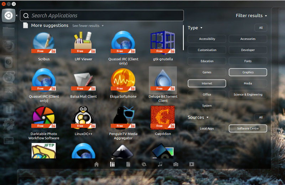Reset Type filters with All button
This screenshot has height=185, width=285.
coord(261,28)
